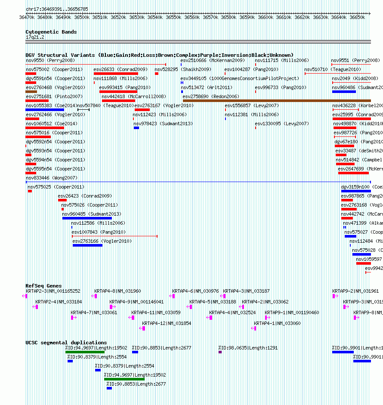The image size is (383, 405).
Task: Open the nsv528295 (Shaikh2009) label
Action: (x=183, y=69)
